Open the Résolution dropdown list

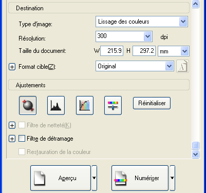(147, 36)
